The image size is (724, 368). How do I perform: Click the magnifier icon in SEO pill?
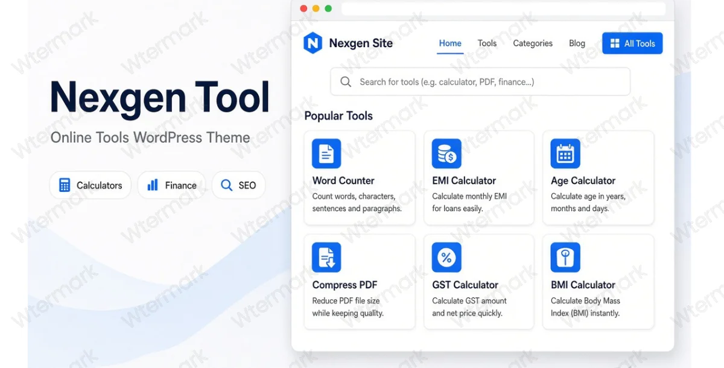[226, 185]
